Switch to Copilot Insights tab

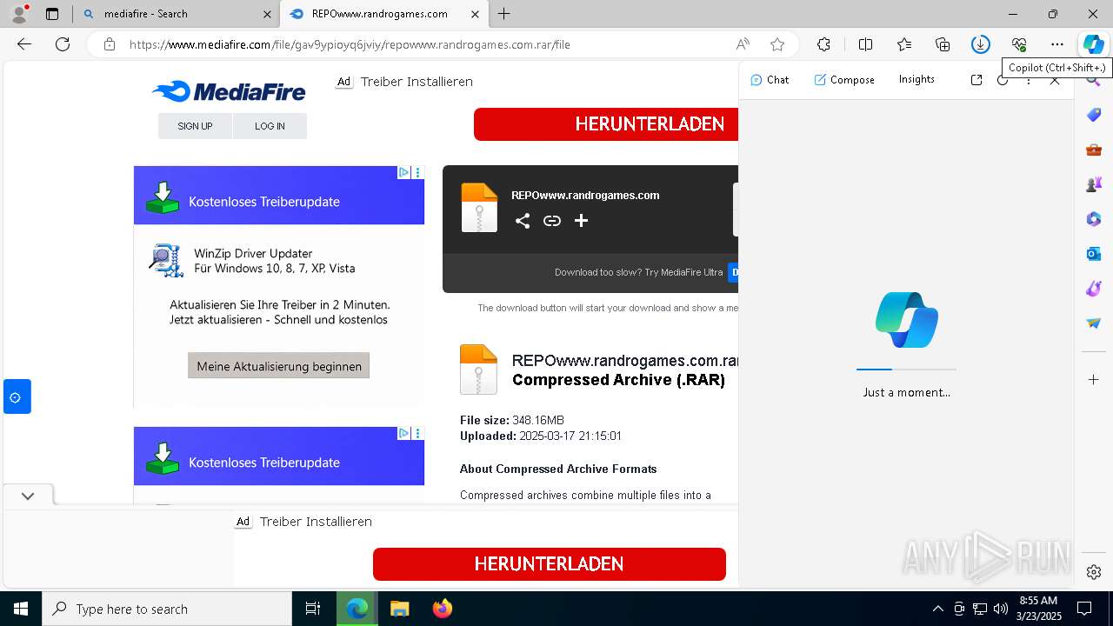[x=916, y=79]
